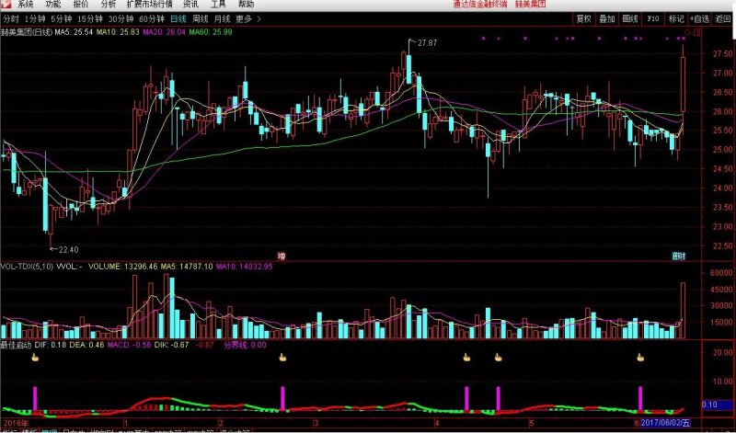Open the 扩展市场行情 menu
Screen dimensions: 736x433
(148, 5)
